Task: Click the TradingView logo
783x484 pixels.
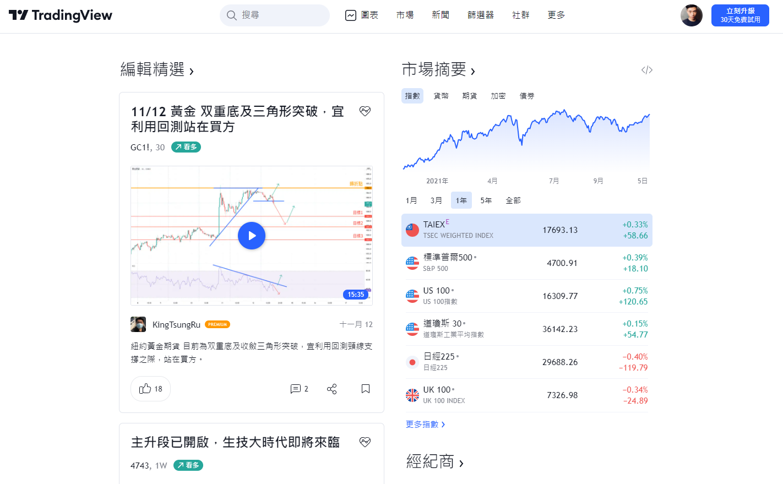Action: (x=61, y=15)
